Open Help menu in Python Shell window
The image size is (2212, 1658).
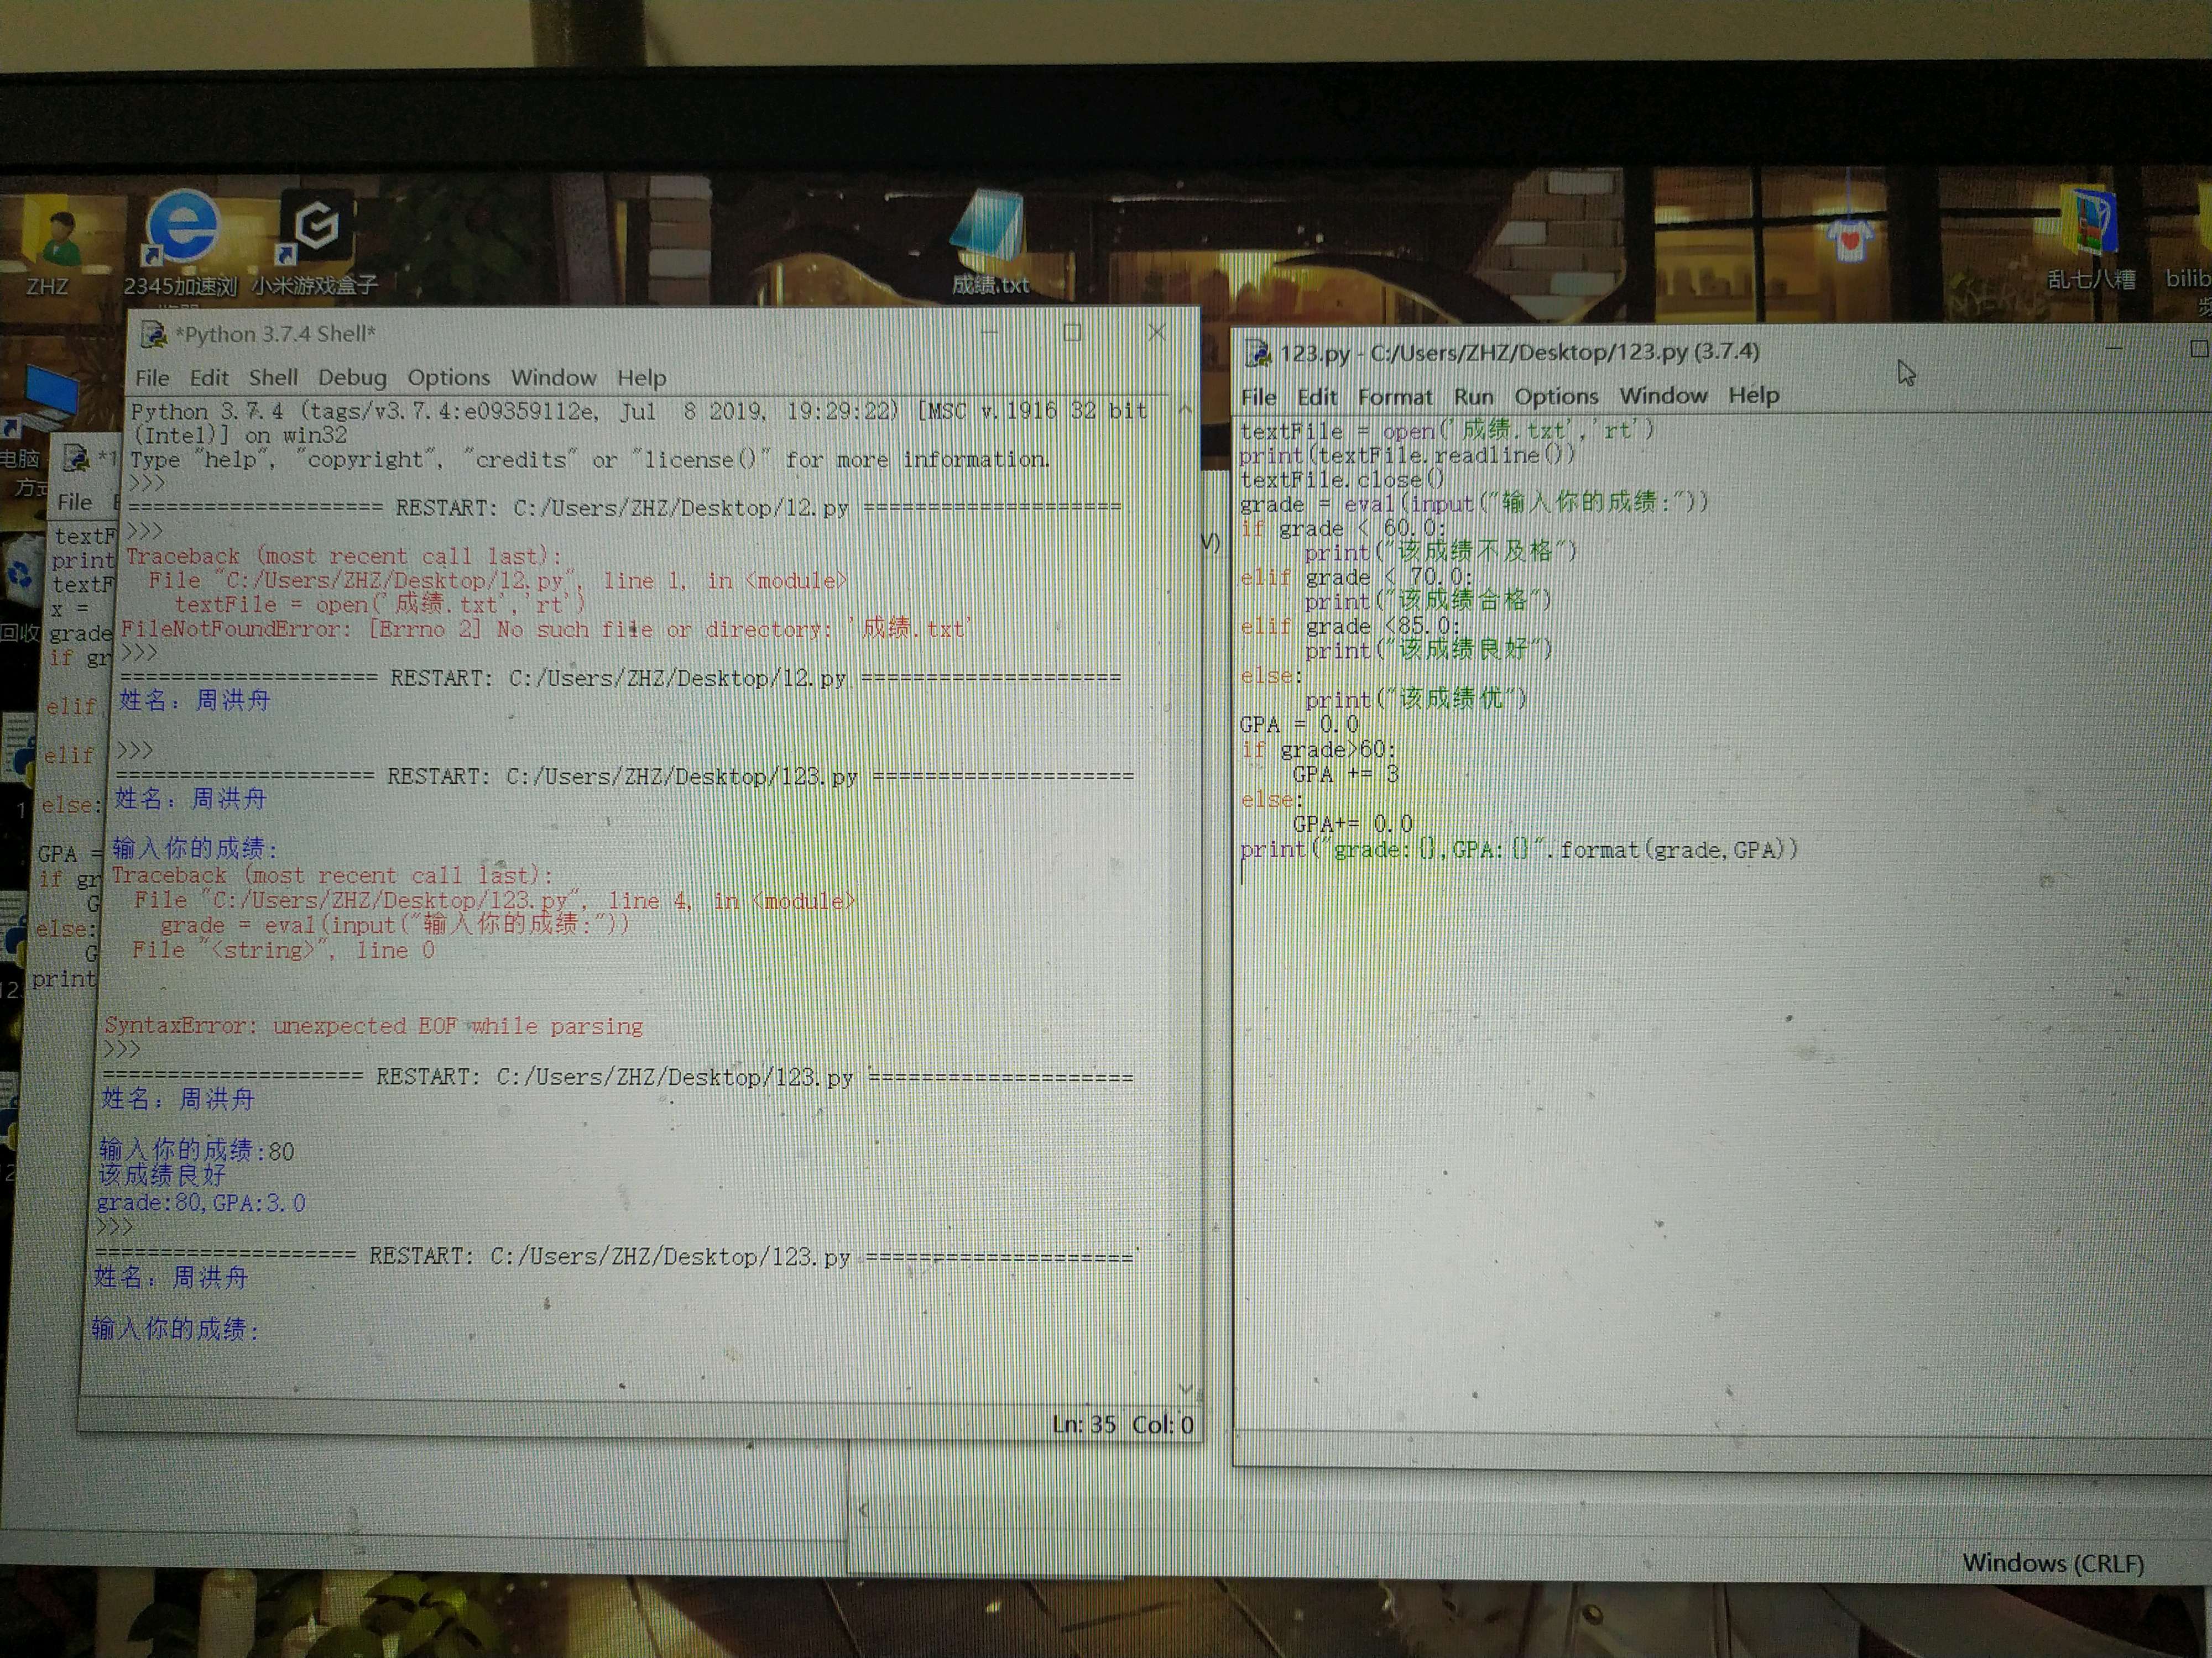641,378
